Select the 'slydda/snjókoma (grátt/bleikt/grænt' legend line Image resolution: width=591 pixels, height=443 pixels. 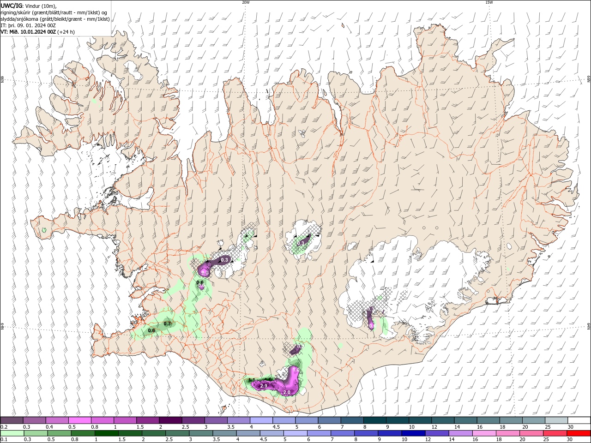(55, 19)
